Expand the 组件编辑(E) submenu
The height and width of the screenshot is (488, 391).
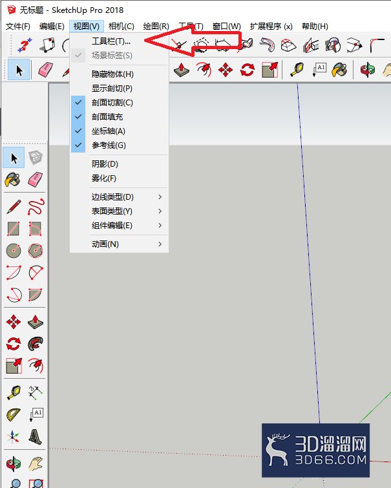click(120, 226)
